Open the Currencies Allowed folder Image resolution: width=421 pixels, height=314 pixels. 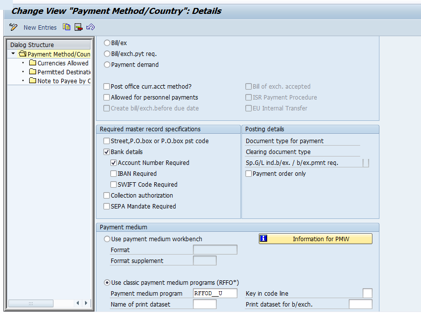coord(33,63)
